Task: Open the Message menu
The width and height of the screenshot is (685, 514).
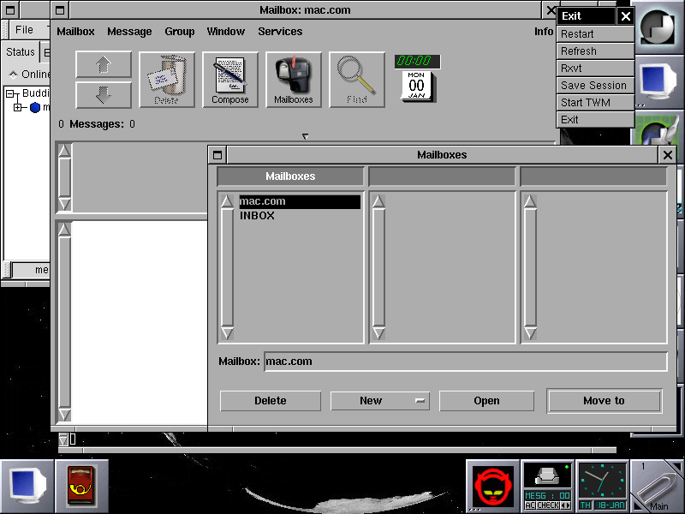Action: point(129,32)
